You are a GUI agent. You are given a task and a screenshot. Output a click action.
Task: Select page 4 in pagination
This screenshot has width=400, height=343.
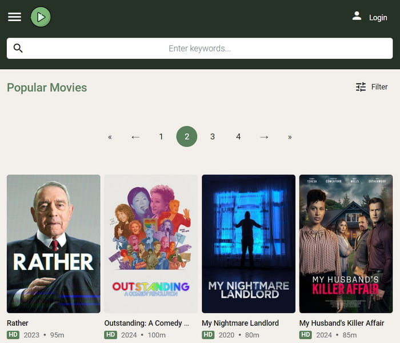238,137
